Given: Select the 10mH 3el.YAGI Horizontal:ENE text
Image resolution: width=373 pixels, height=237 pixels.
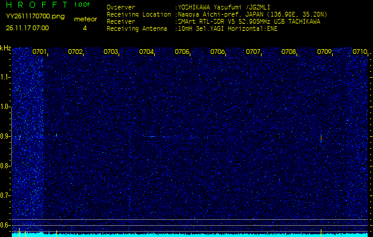Looking at the screenshot, I should coord(227,29).
